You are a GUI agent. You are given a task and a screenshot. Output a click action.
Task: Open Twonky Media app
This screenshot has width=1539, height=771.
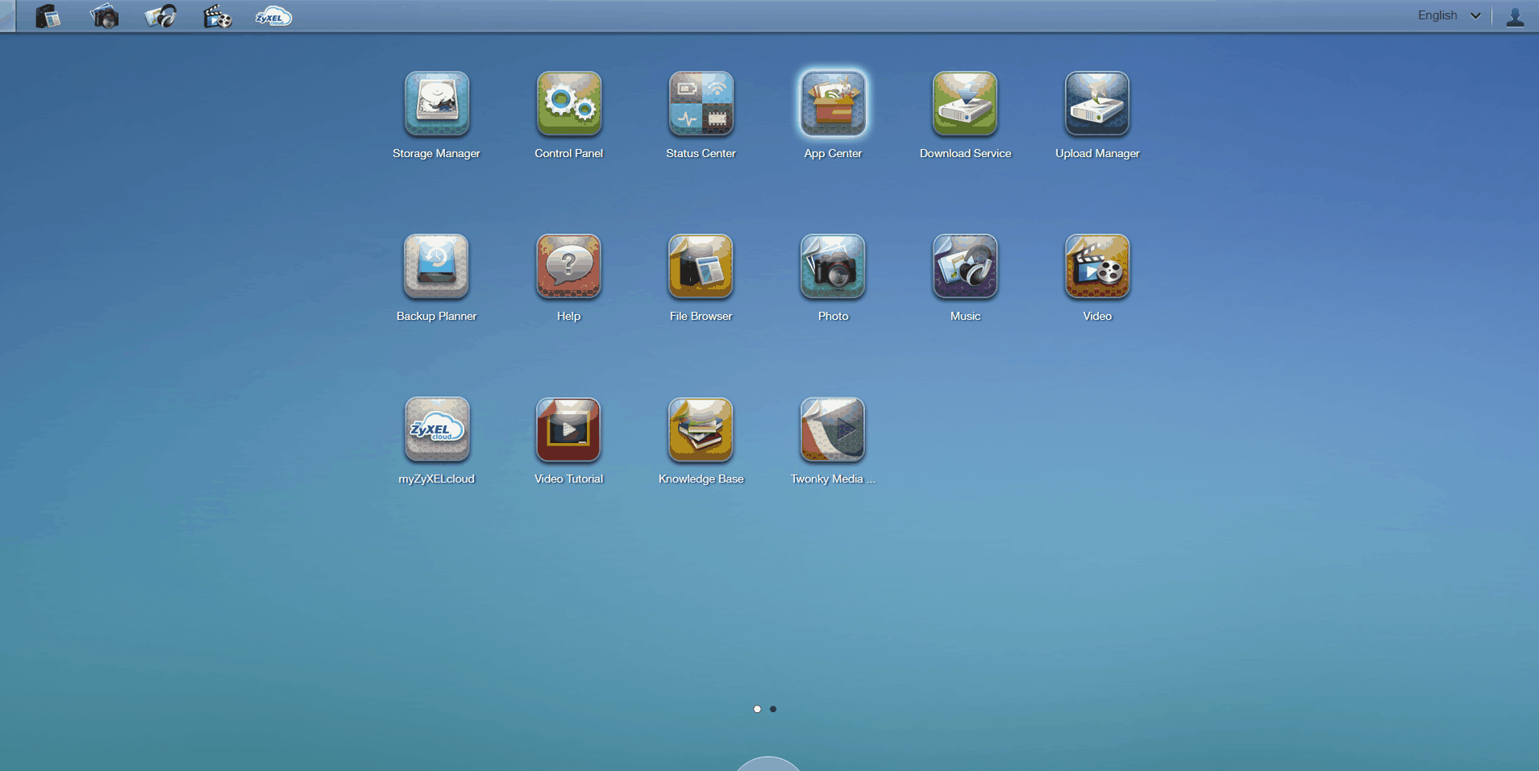[833, 429]
